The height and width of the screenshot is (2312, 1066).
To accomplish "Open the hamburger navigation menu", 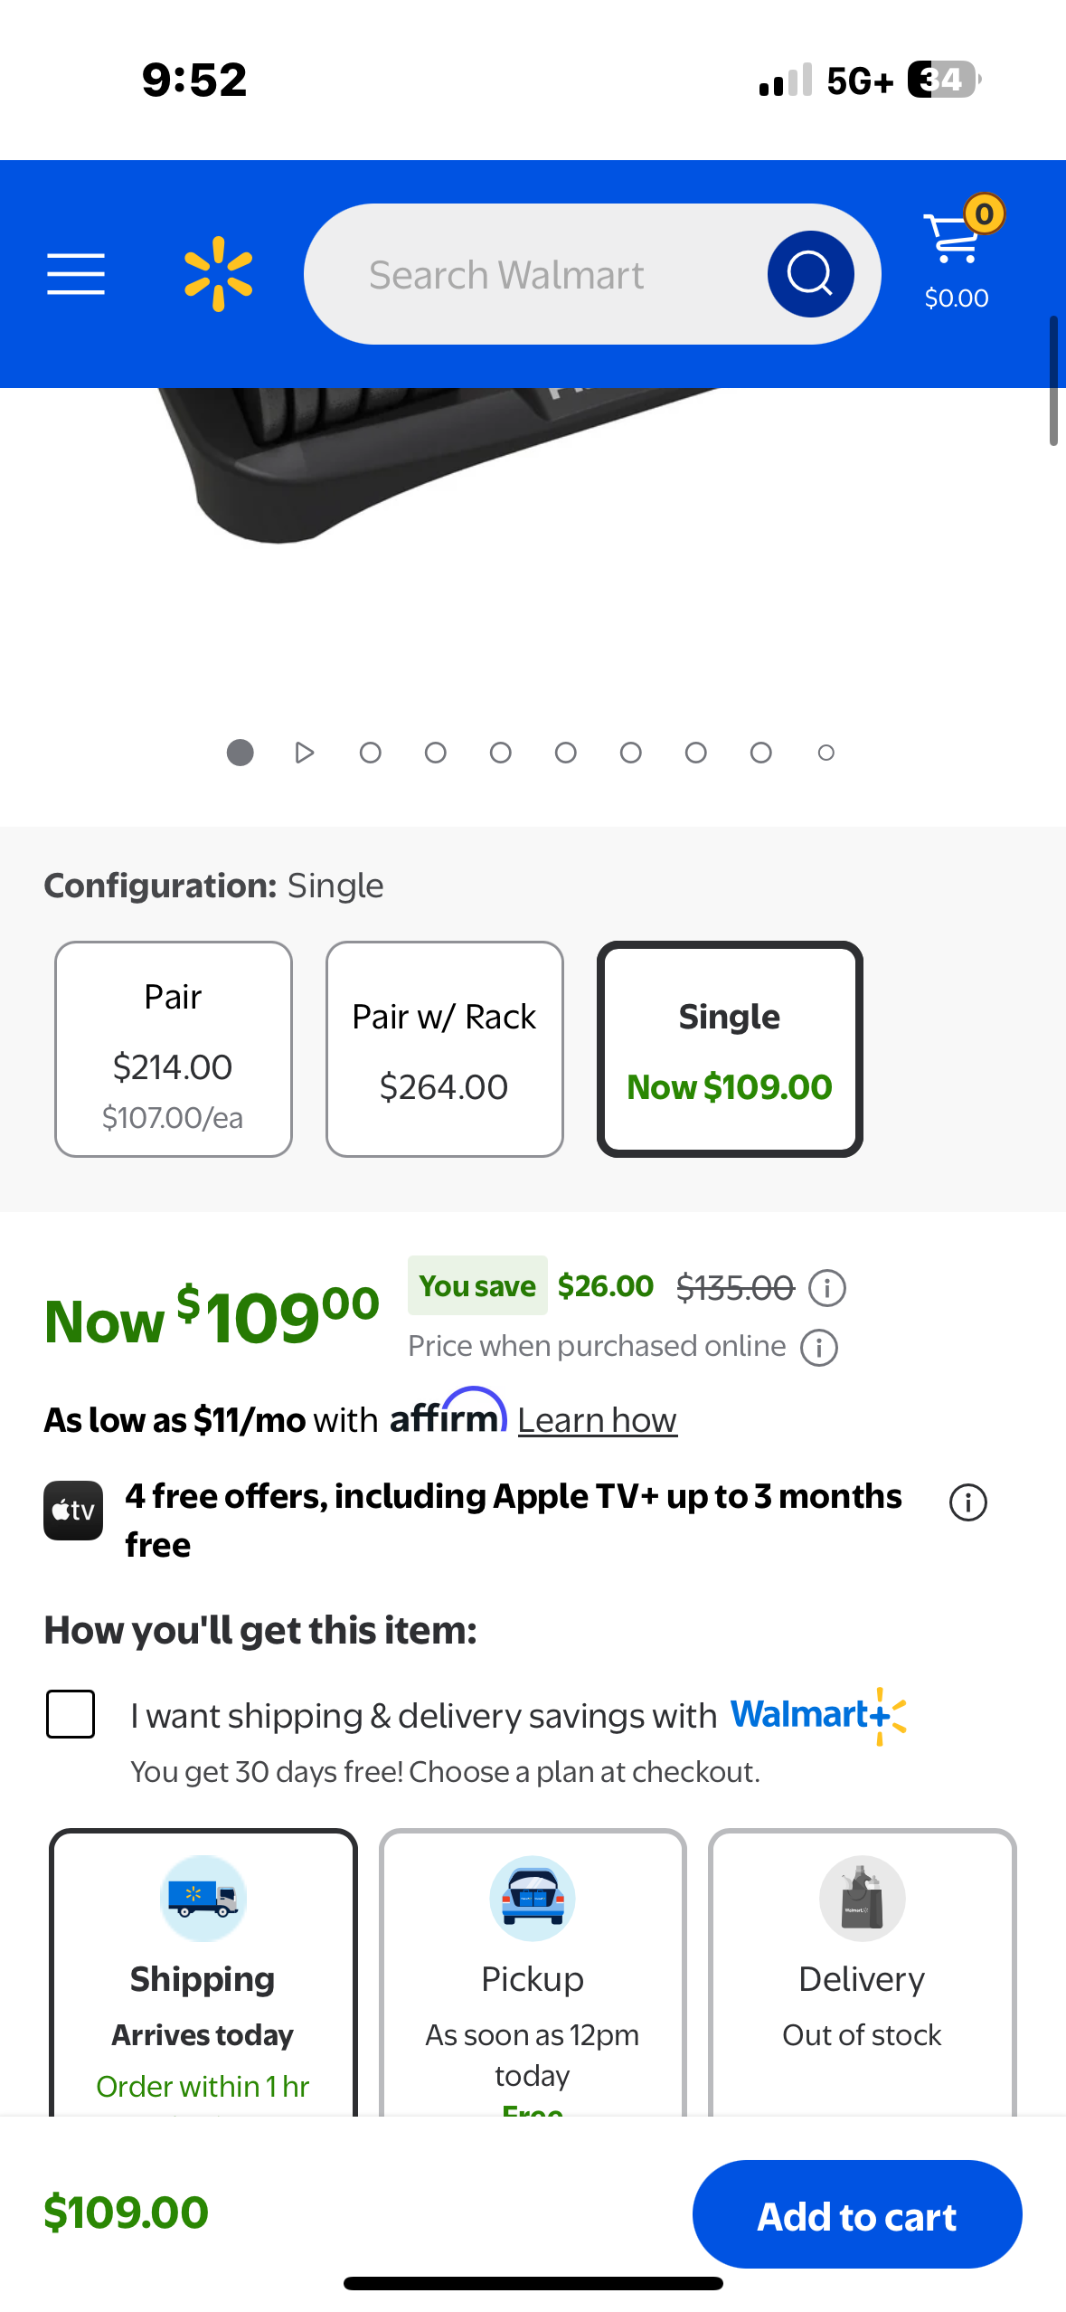I will coord(76,274).
